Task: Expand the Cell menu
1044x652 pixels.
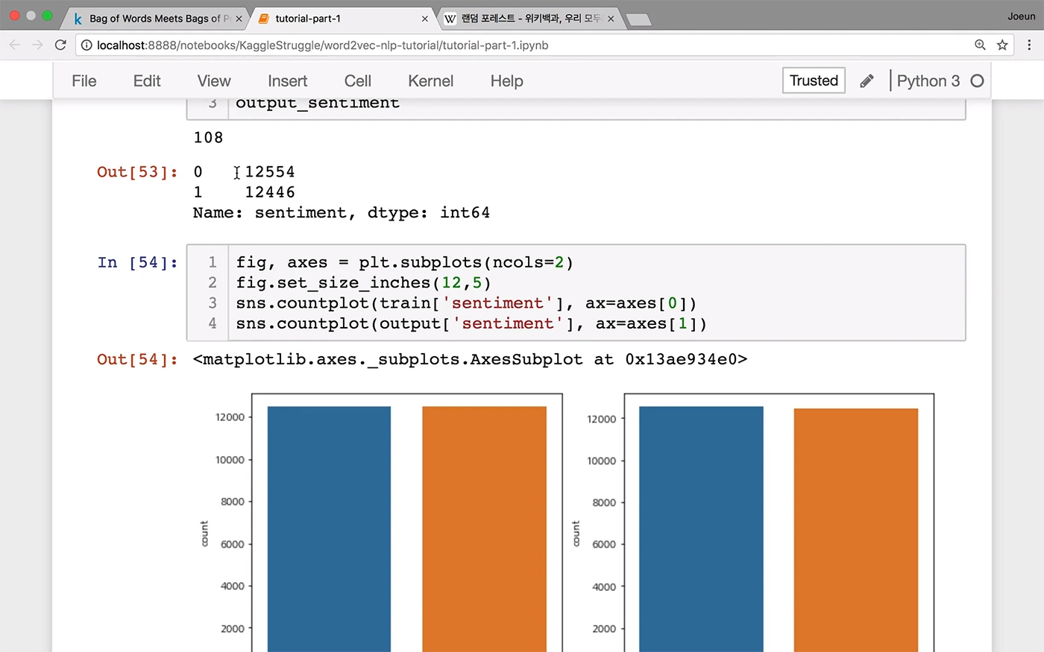Action: [358, 80]
